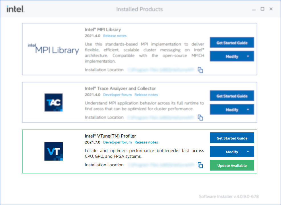Open Get Started Guide for VTune Profiler
This screenshot has height=205, width=281.
(232, 138)
